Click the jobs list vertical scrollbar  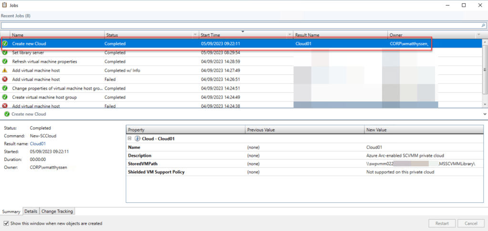485,71
